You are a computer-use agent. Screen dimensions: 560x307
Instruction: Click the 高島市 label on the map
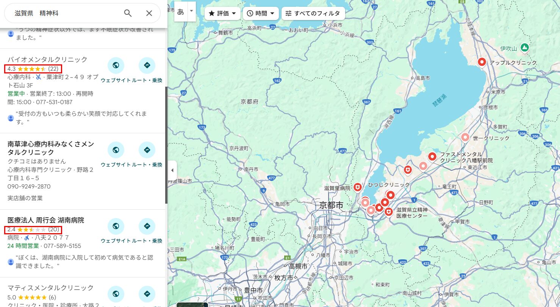(x=423, y=78)
